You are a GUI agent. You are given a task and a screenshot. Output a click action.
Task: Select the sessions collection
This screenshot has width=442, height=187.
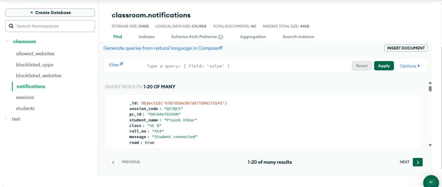coord(25,97)
